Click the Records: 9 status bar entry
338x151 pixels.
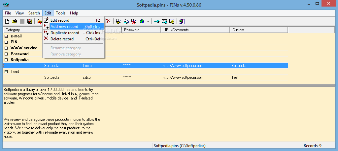(313, 146)
